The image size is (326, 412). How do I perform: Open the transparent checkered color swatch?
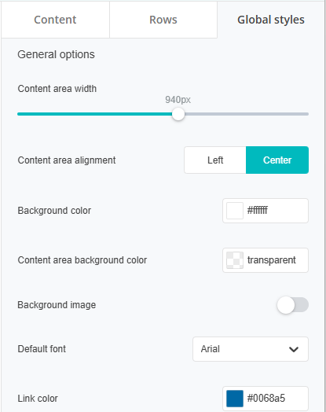235,260
